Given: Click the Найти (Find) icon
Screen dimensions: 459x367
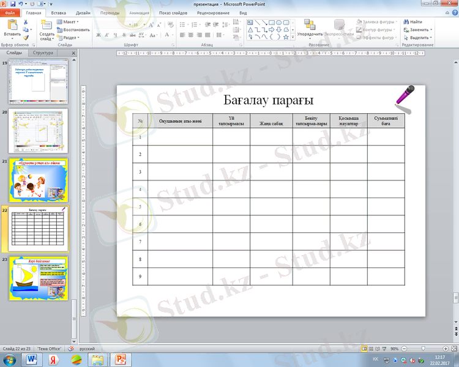Looking at the screenshot, I should pyautogui.click(x=416, y=21).
